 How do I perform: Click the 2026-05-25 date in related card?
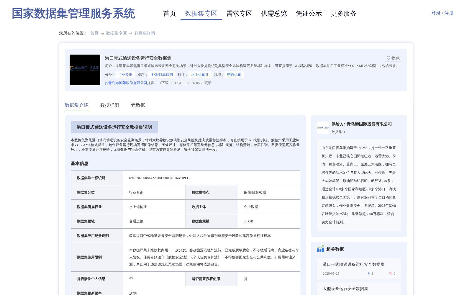[x=331, y=273]
